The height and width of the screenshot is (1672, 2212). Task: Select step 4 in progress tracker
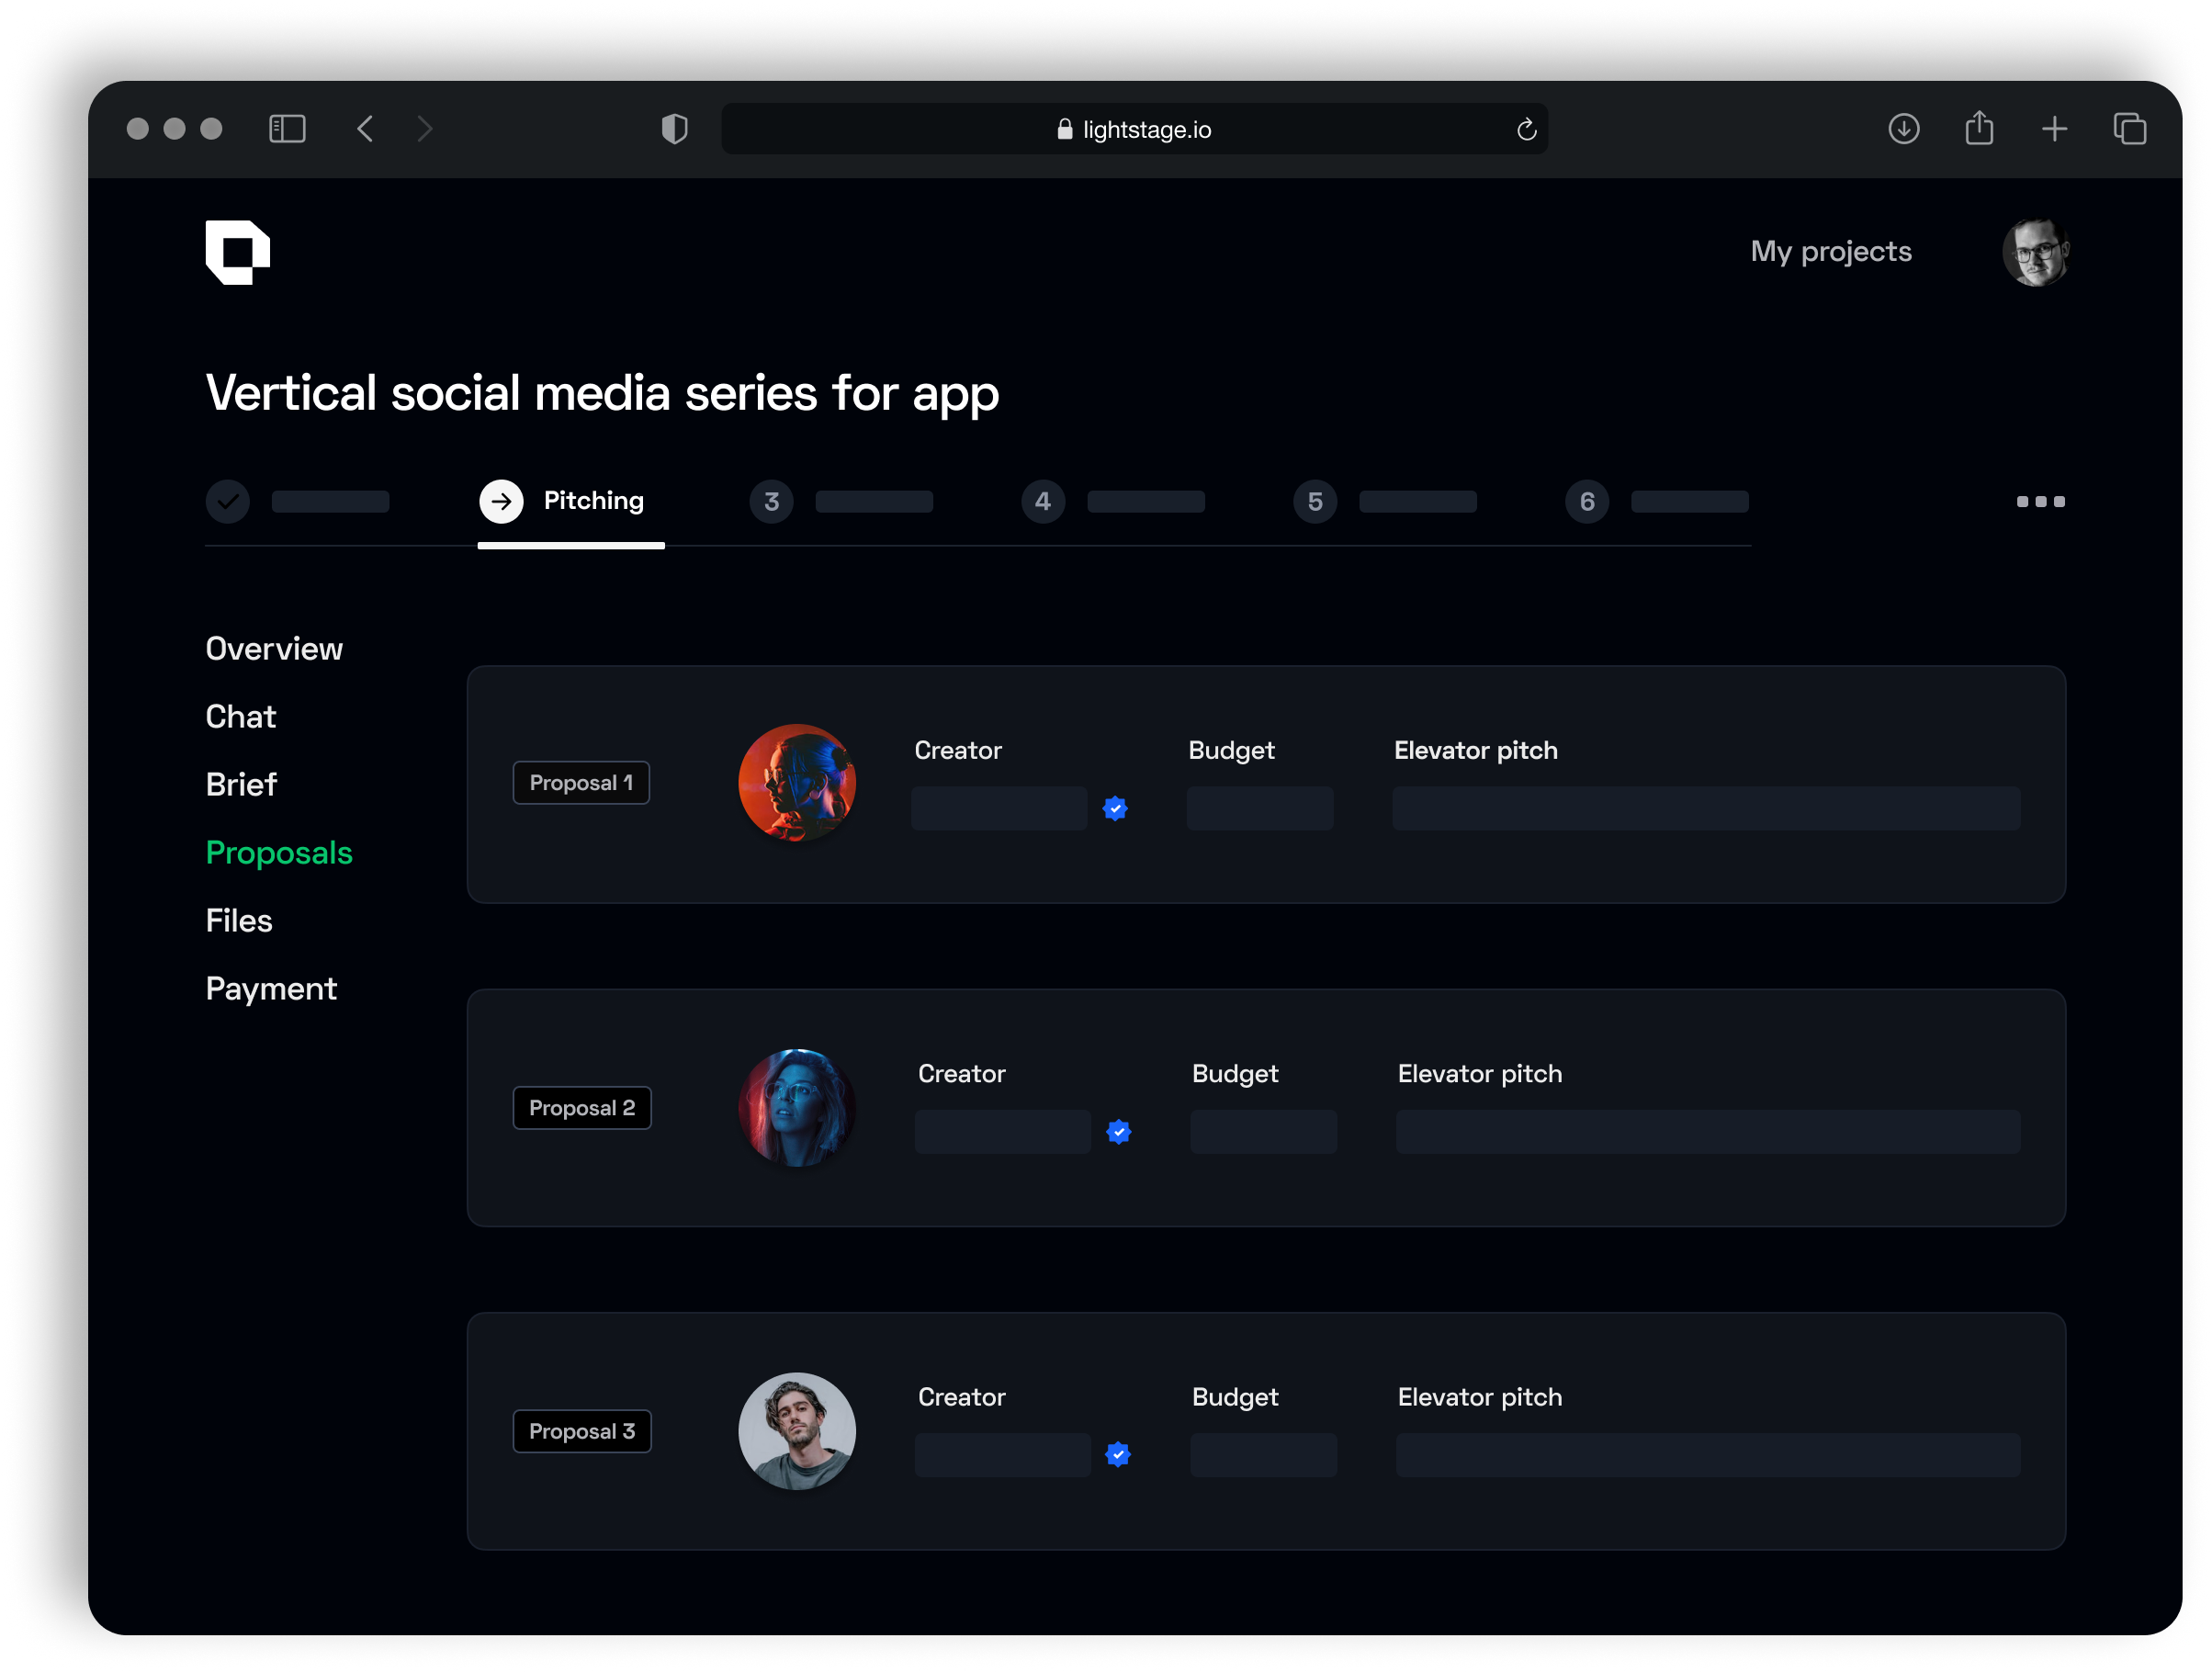(x=1043, y=501)
